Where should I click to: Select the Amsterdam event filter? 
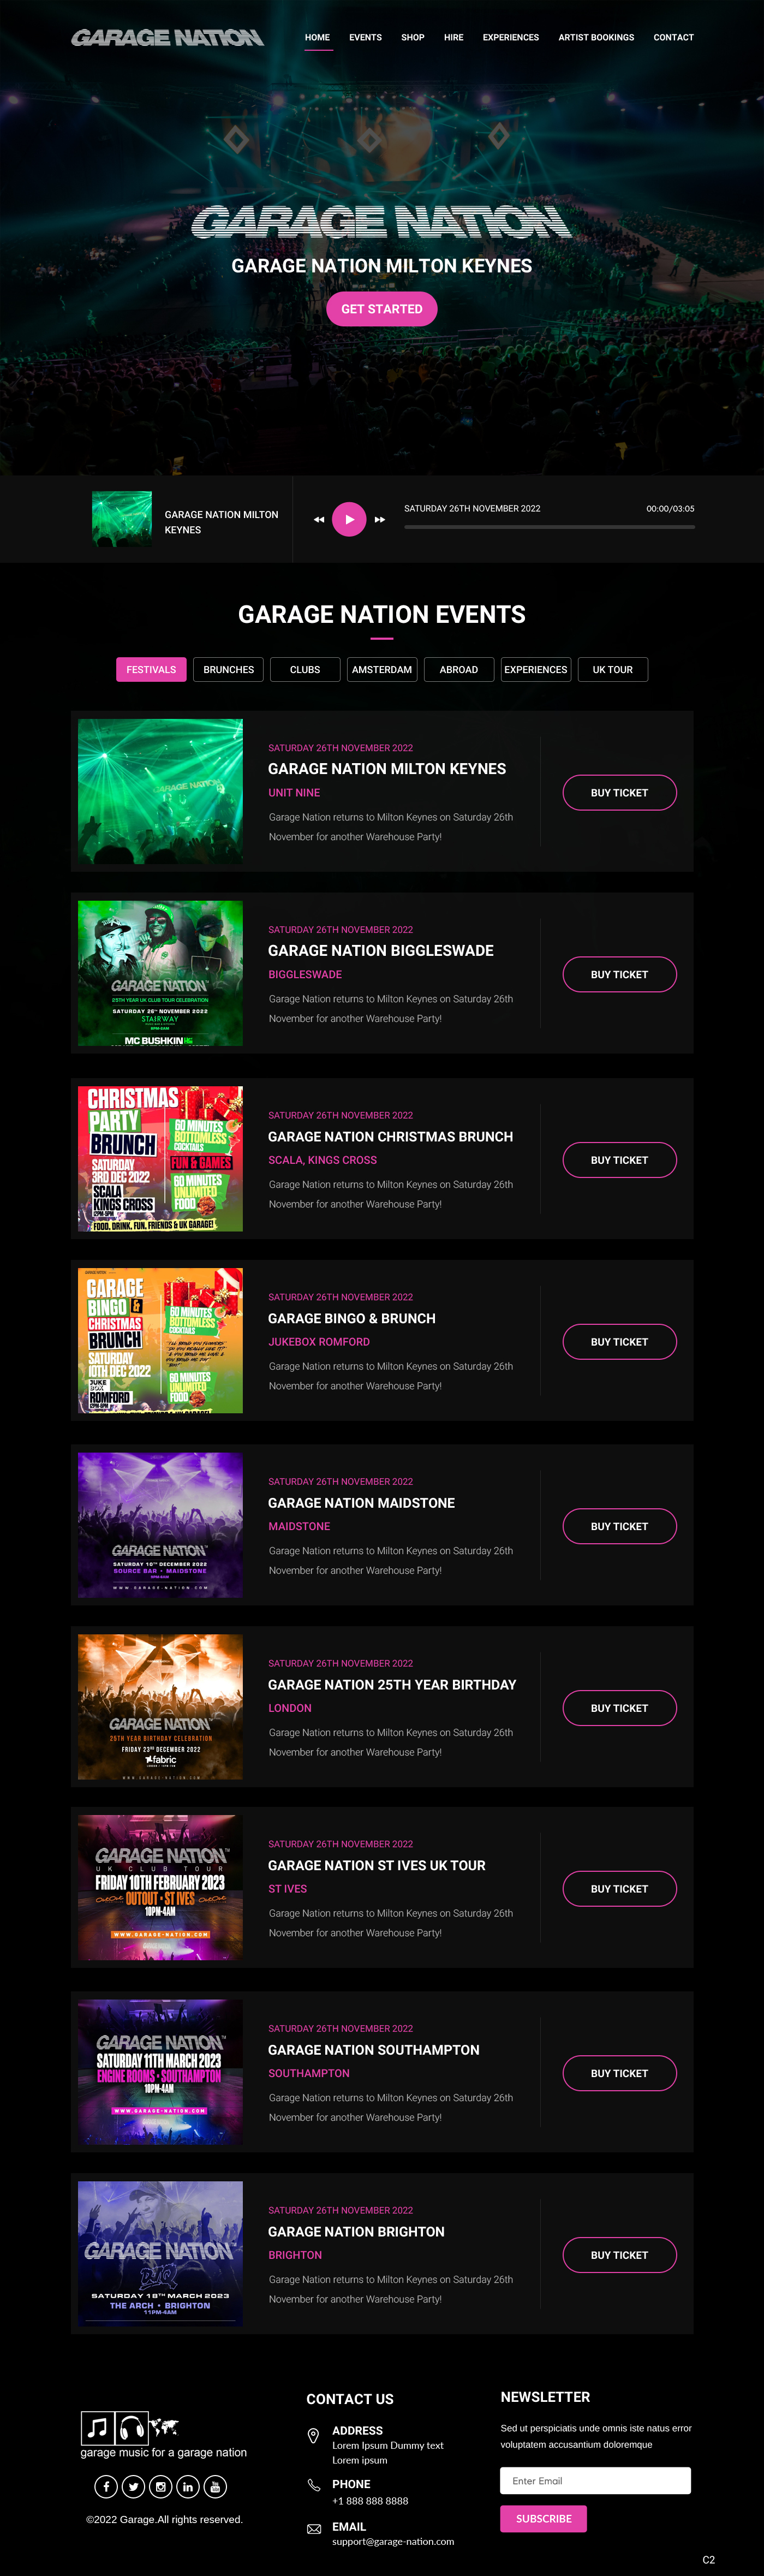(x=382, y=670)
